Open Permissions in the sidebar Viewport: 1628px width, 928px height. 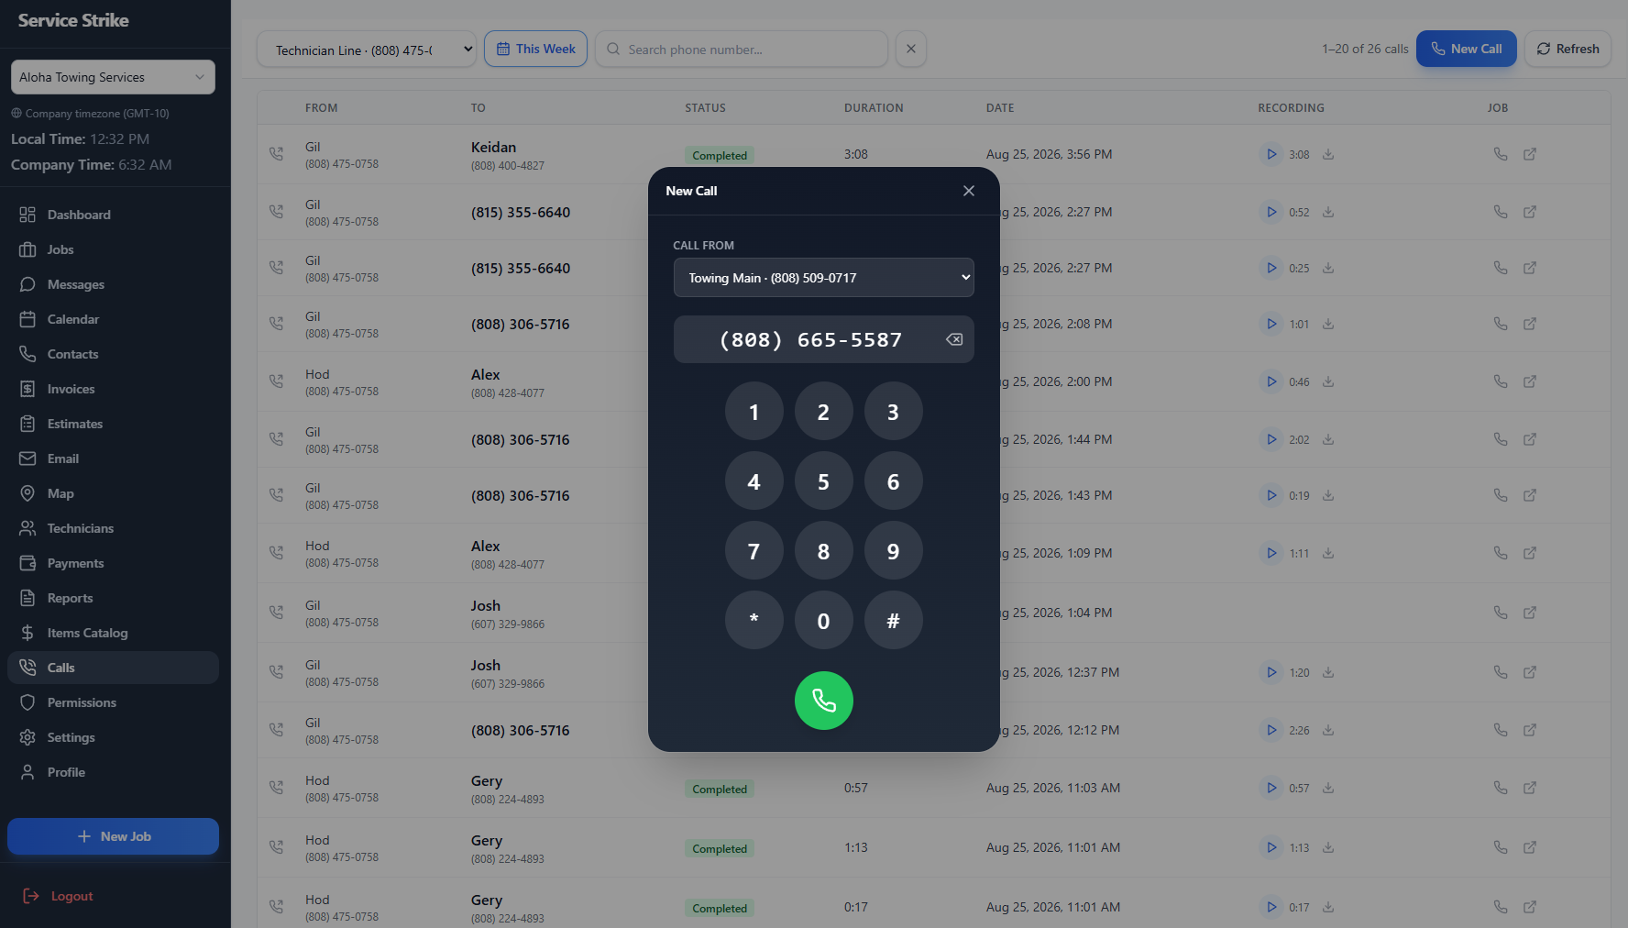[113, 702]
